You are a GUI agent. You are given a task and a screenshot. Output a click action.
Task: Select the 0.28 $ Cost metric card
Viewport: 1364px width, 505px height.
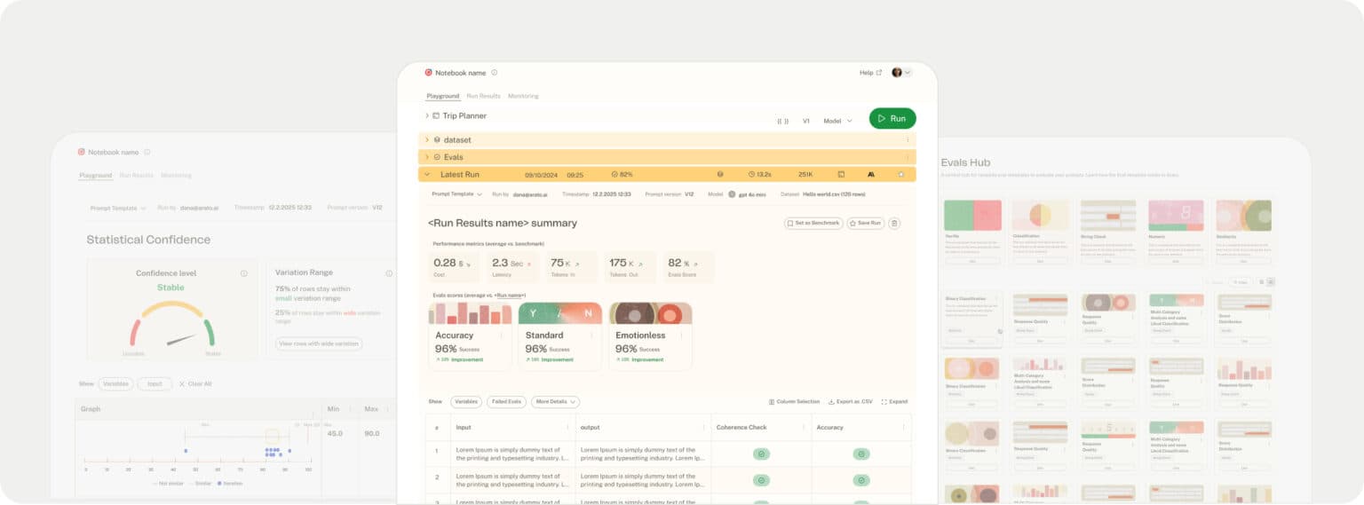[455, 267]
